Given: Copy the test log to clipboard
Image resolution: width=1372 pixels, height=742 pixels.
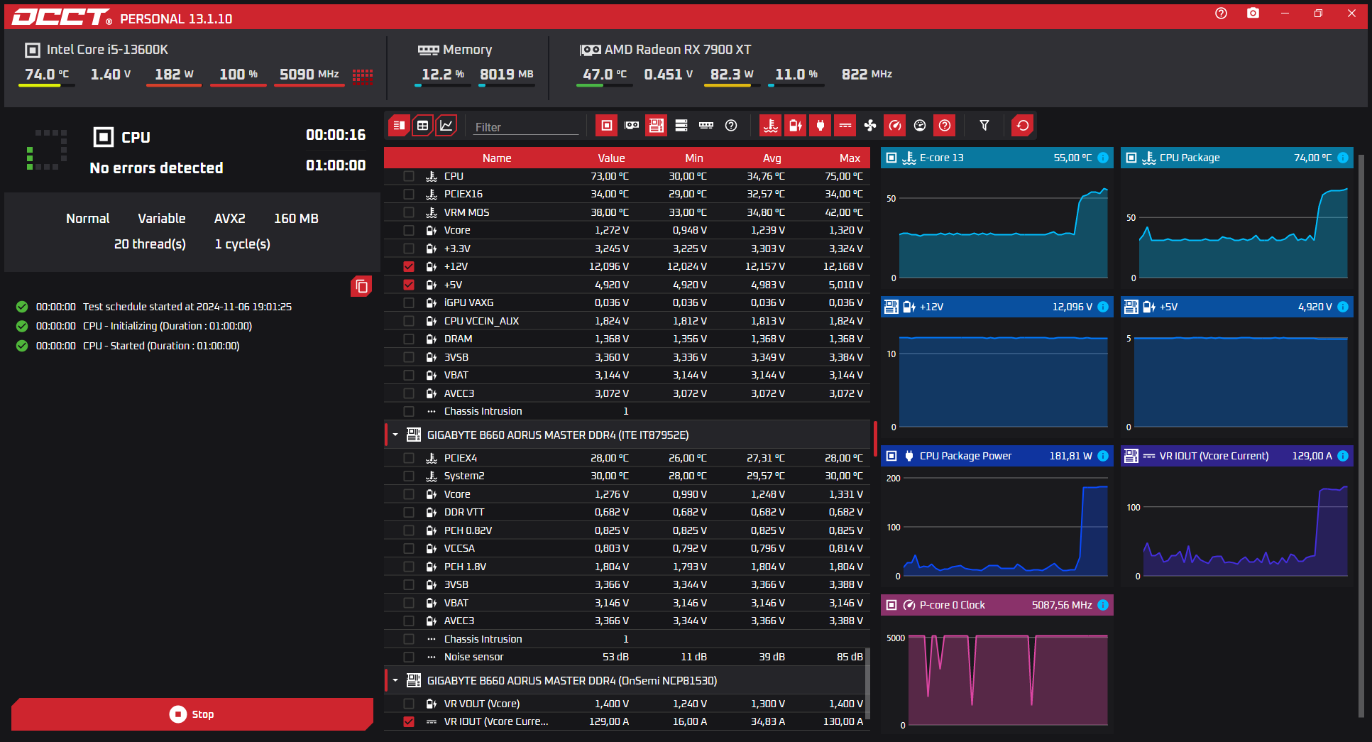Looking at the screenshot, I should (361, 286).
